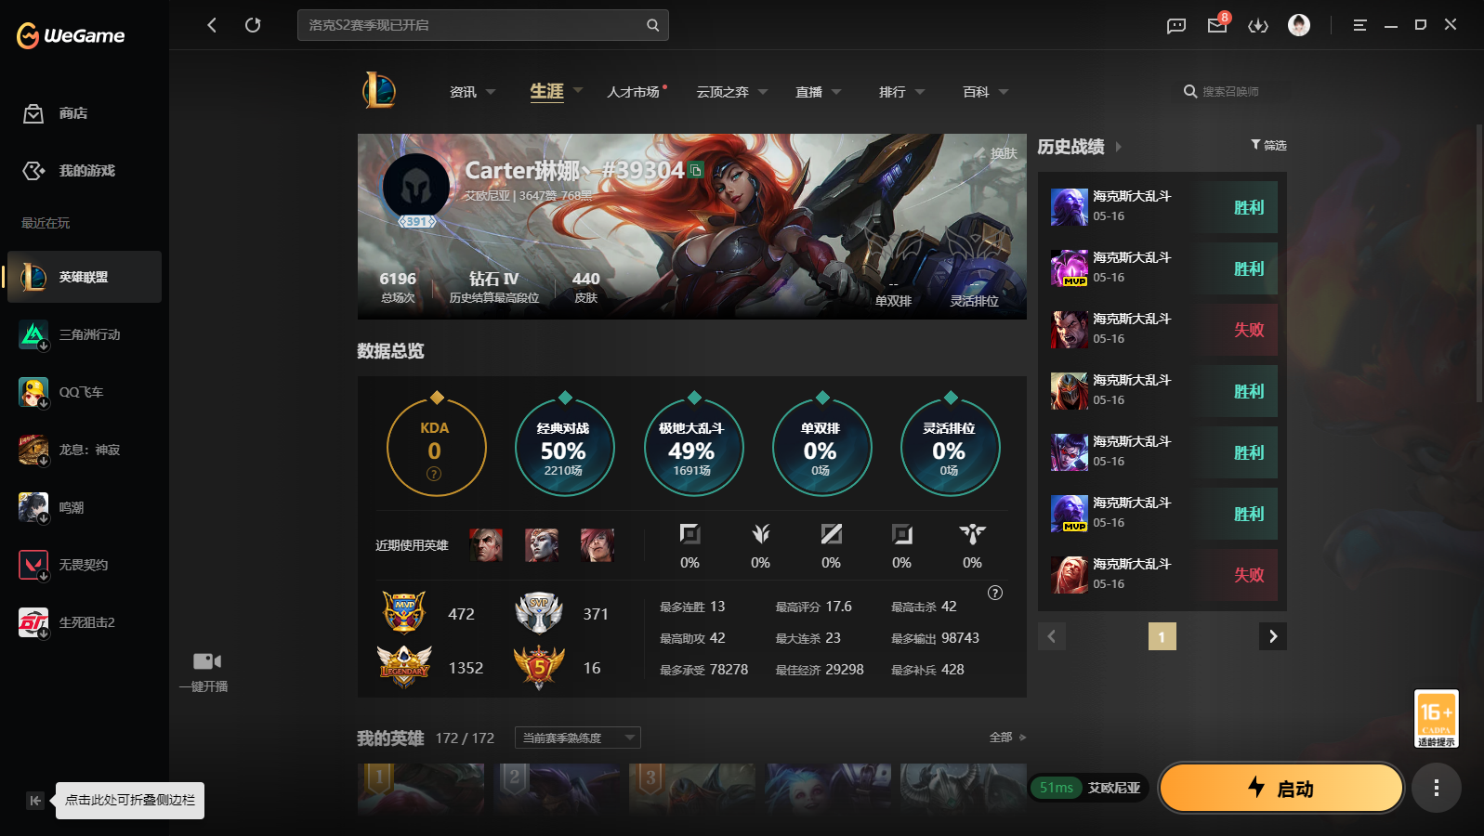Open the mail inbox with 8 notifications
The height and width of the screenshot is (836, 1484).
1217,24
